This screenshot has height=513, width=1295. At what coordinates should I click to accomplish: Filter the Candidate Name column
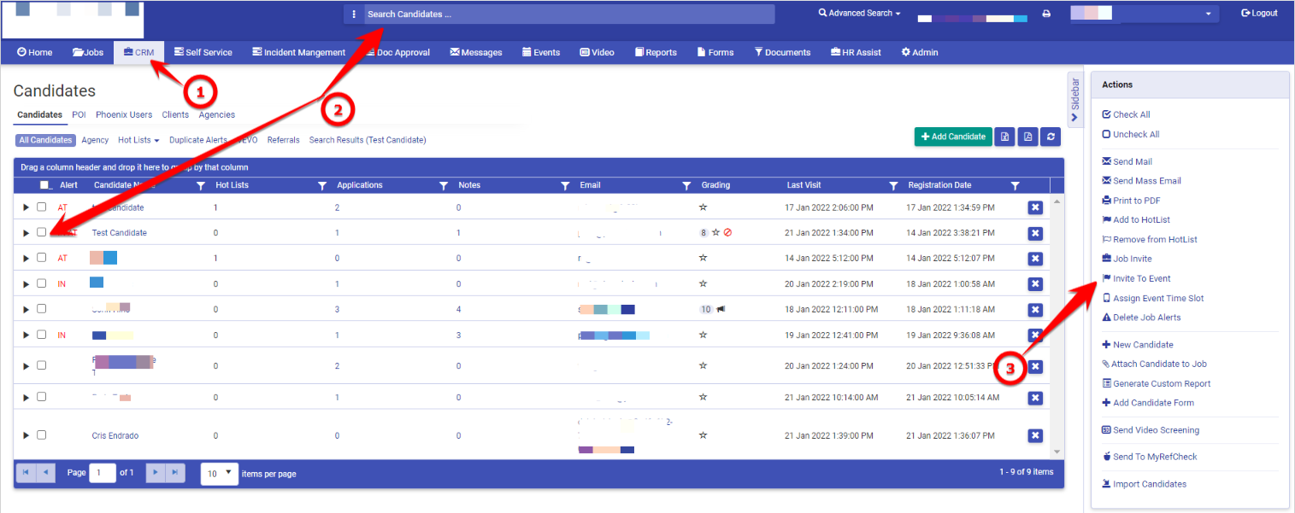click(201, 185)
